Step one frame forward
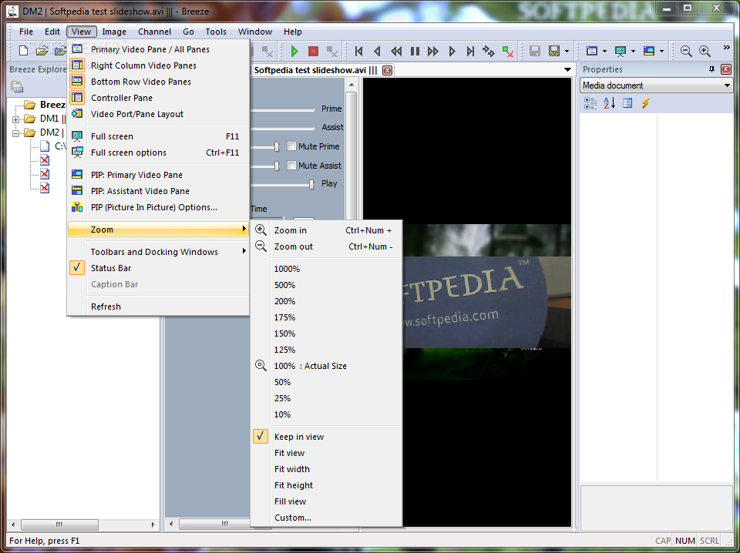 (452, 51)
